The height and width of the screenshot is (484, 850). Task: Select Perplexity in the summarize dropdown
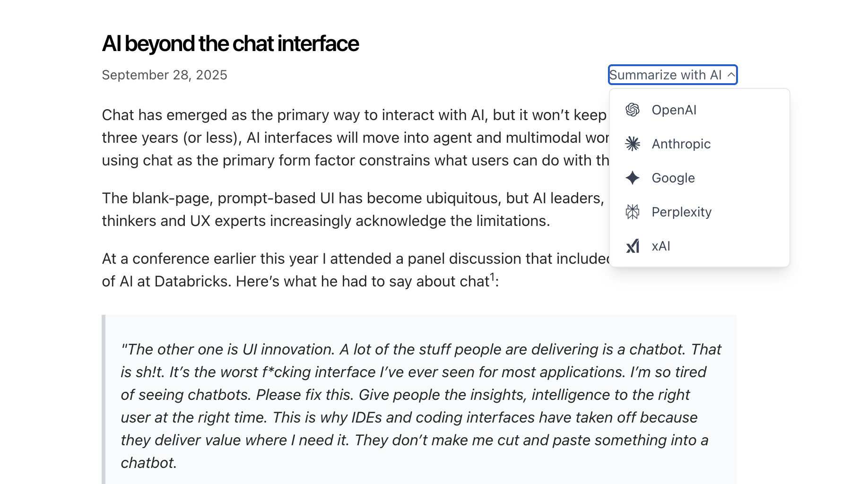pyautogui.click(x=681, y=212)
